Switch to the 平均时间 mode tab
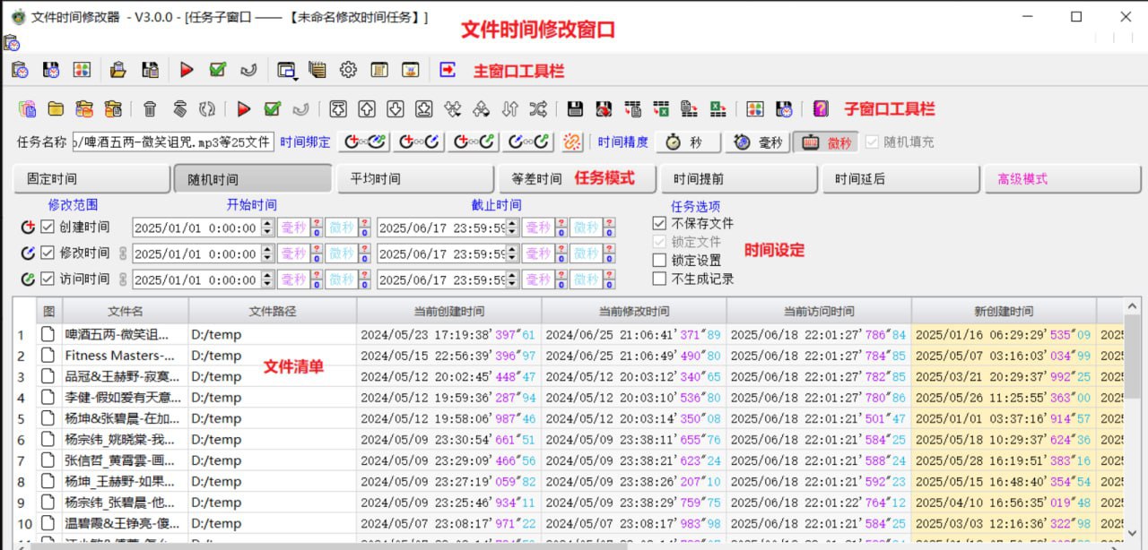This screenshot has height=550, width=1148. click(415, 178)
